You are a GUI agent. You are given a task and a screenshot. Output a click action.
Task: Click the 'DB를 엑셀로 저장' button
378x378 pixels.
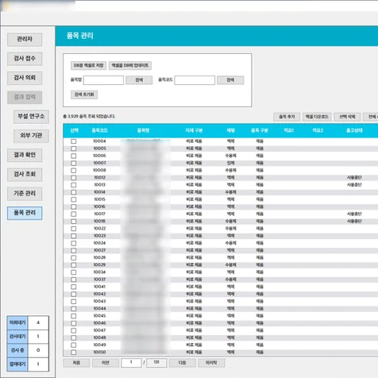click(x=88, y=65)
